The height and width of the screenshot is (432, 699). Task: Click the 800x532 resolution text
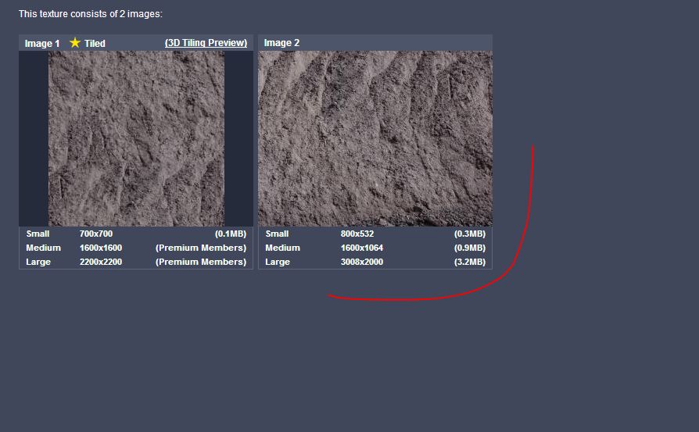358,234
